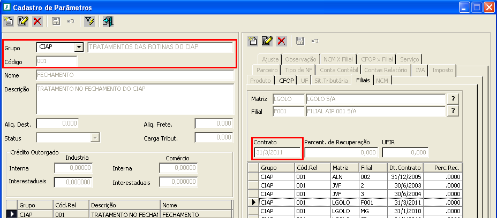This screenshot has height=218, width=497.
Task: Select grid row with Matriz ALN
Action: click(355, 176)
